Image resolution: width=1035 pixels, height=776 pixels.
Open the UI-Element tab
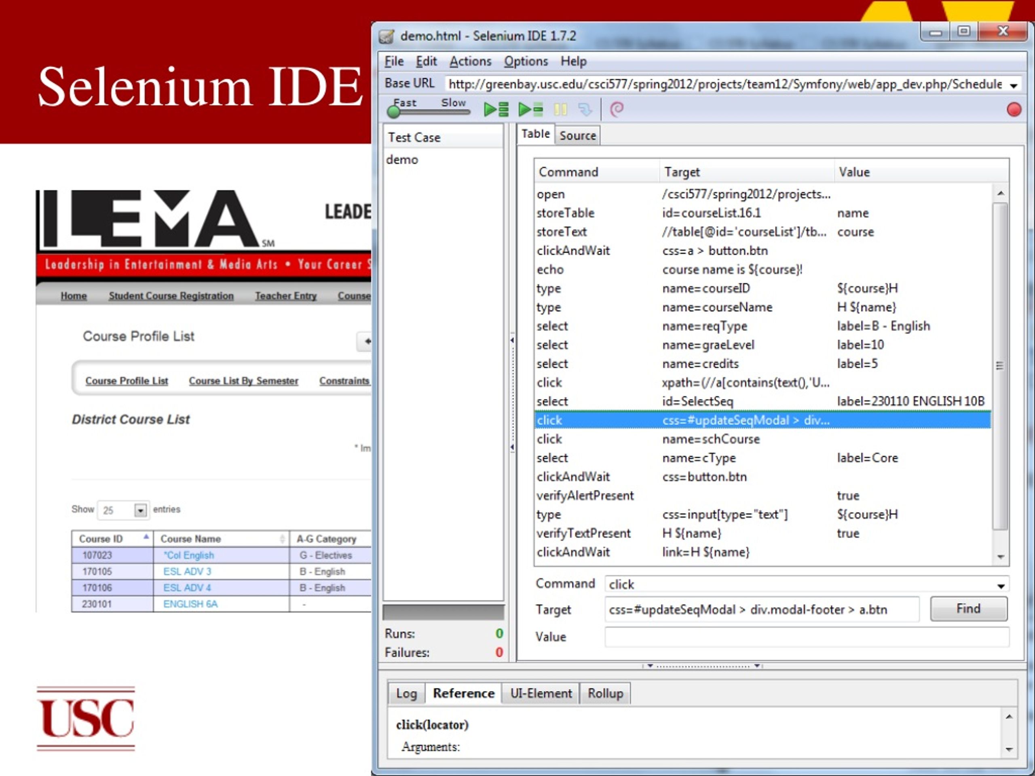tap(541, 693)
